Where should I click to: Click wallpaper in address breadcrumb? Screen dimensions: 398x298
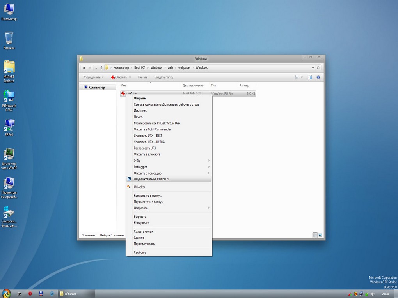(184, 68)
